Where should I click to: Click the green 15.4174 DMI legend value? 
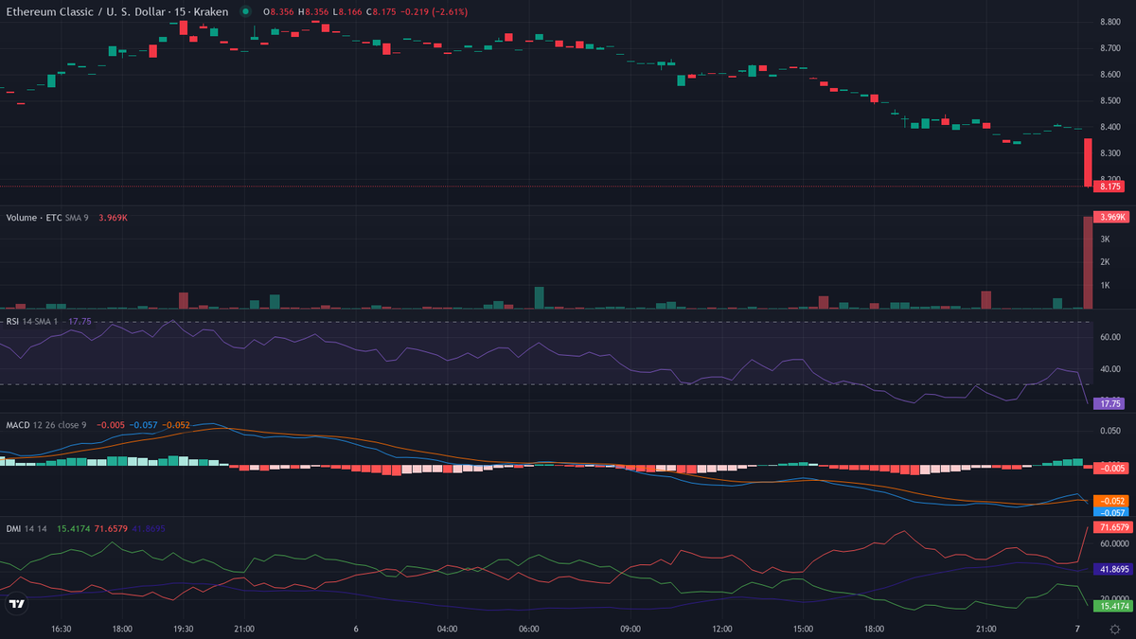pyautogui.click(x=73, y=529)
